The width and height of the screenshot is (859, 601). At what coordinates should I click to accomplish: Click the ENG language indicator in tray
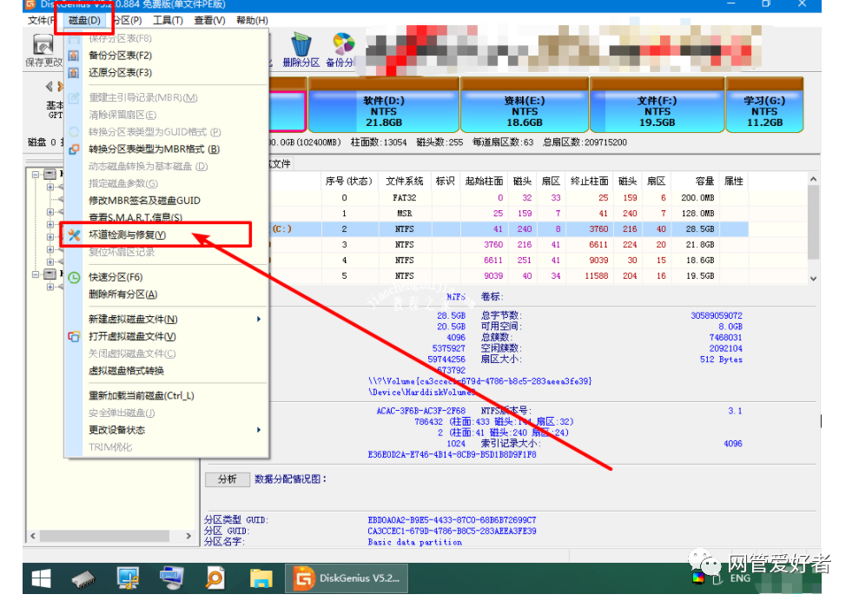739,578
